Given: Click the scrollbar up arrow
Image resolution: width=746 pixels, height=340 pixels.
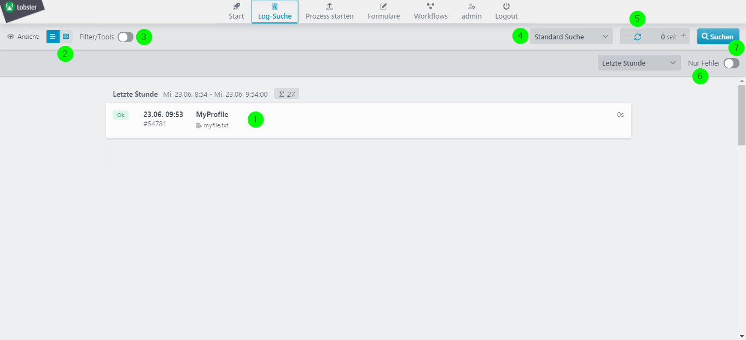Looking at the screenshot, I should [742, 81].
